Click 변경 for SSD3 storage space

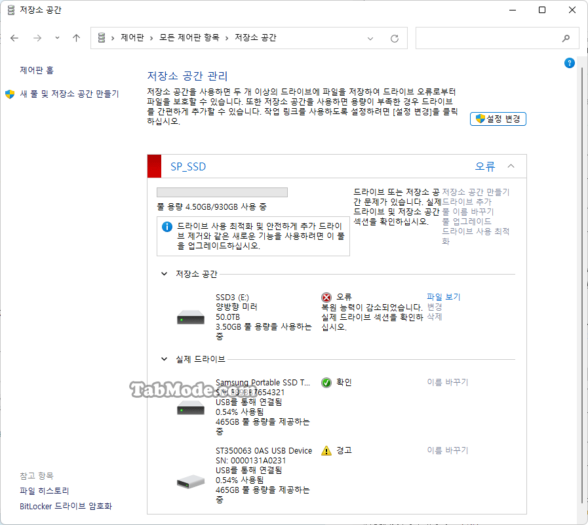click(435, 307)
